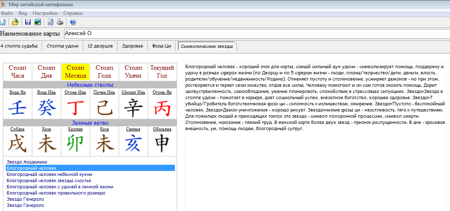Click the application logo in title bar

[2, 4]
